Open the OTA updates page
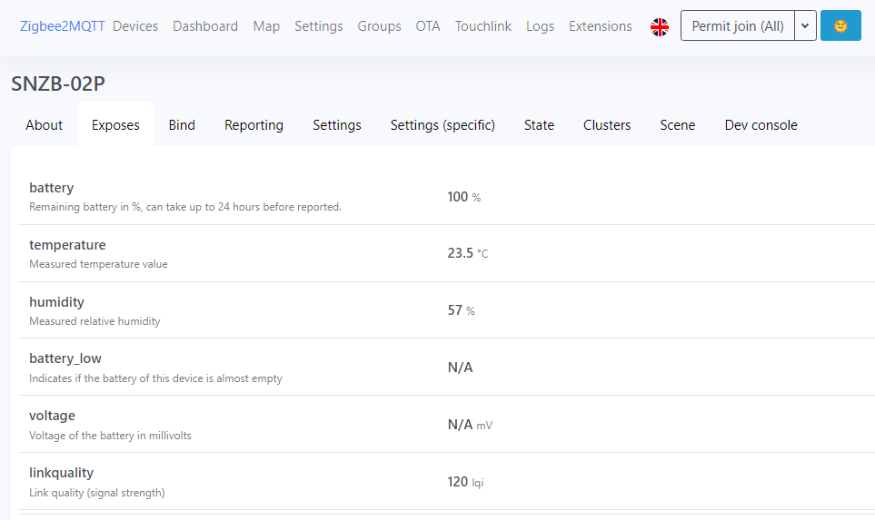The image size is (875, 520). pyautogui.click(x=428, y=26)
